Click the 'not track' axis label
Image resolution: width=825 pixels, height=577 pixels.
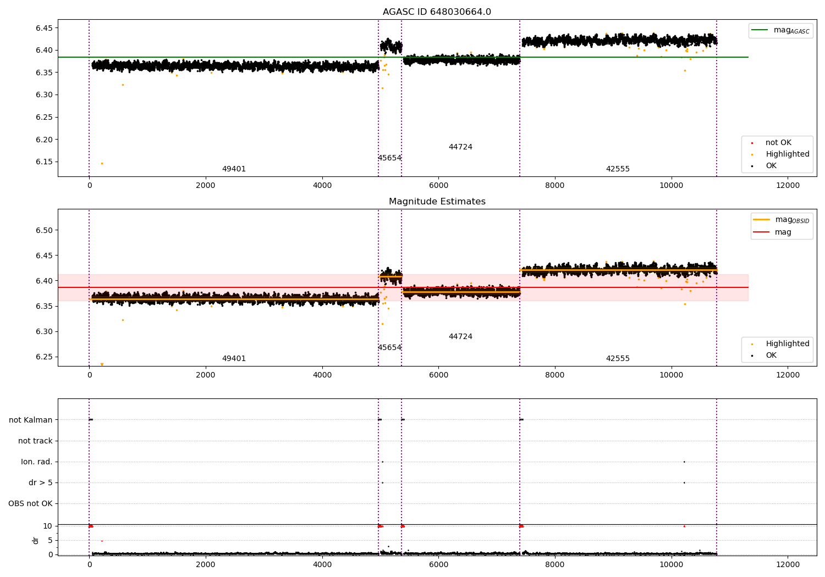pyautogui.click(x=35, y=441)
